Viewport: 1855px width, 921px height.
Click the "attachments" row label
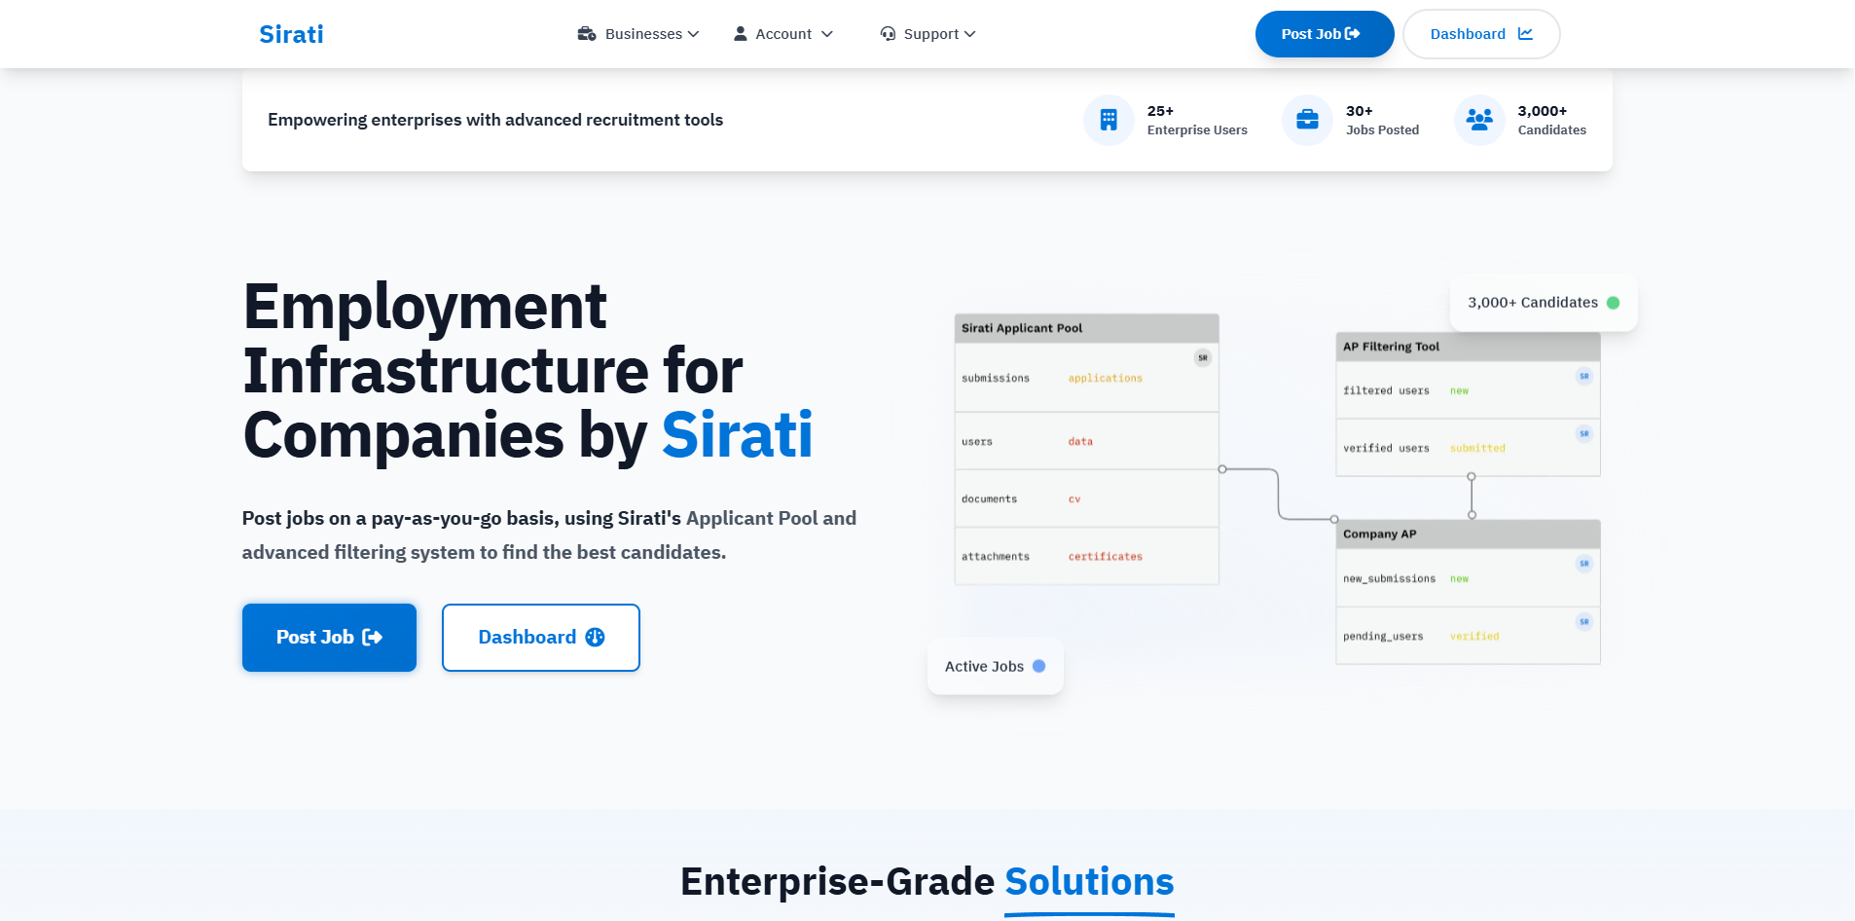click(x=995, y=556)
